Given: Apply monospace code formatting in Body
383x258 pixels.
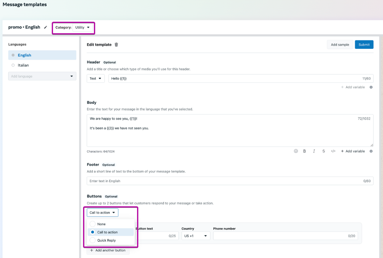Looking at the screenshot, I should (x=333, y=151).
